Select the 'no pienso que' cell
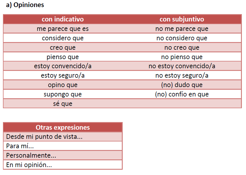This screenshot has width=246, height=175. pyautogui.click(x=182, y=57)
